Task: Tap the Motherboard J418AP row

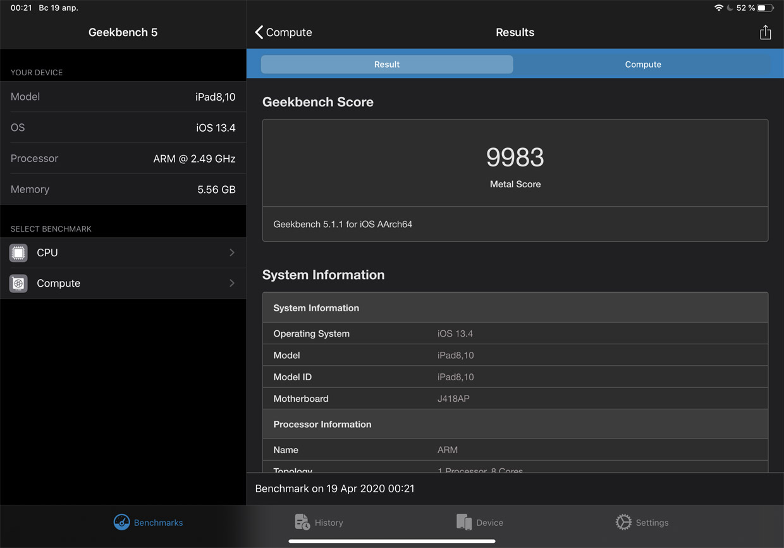Action: point(515,399)
